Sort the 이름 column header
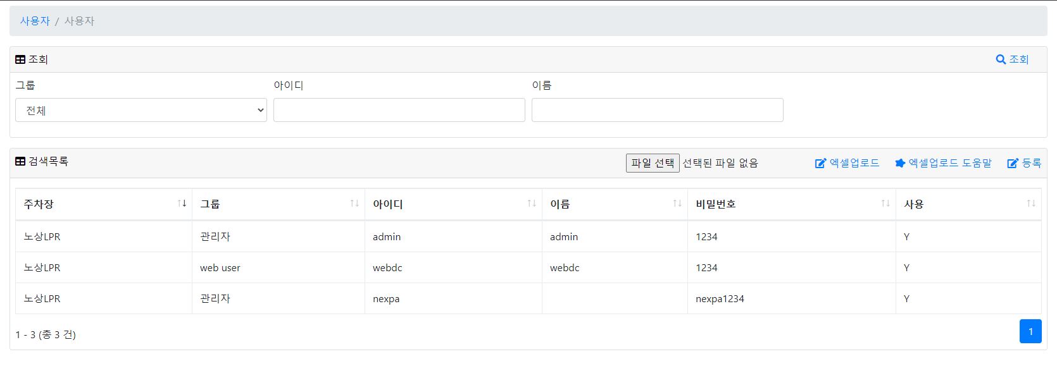 pyautogui.click(x=615, y=204)
